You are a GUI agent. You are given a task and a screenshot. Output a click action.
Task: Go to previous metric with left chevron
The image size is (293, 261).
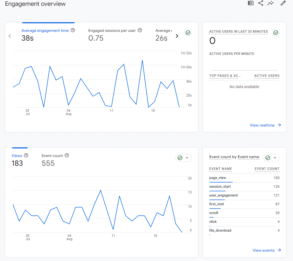point(10,36)
